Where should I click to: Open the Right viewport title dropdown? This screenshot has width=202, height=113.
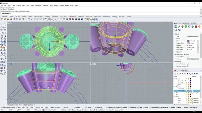coord(95,64)
